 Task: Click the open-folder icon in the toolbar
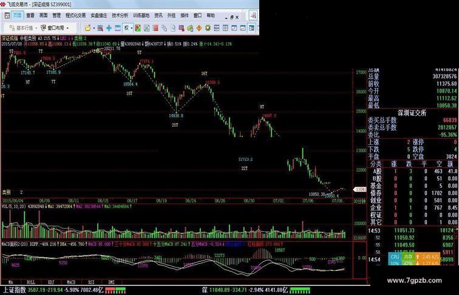click(87, 28)
